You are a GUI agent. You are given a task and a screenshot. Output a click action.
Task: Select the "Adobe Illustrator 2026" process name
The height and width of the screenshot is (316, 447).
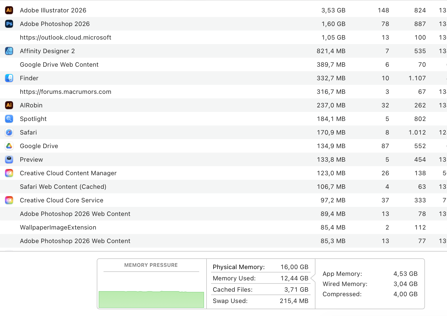(x=53, y=10)
